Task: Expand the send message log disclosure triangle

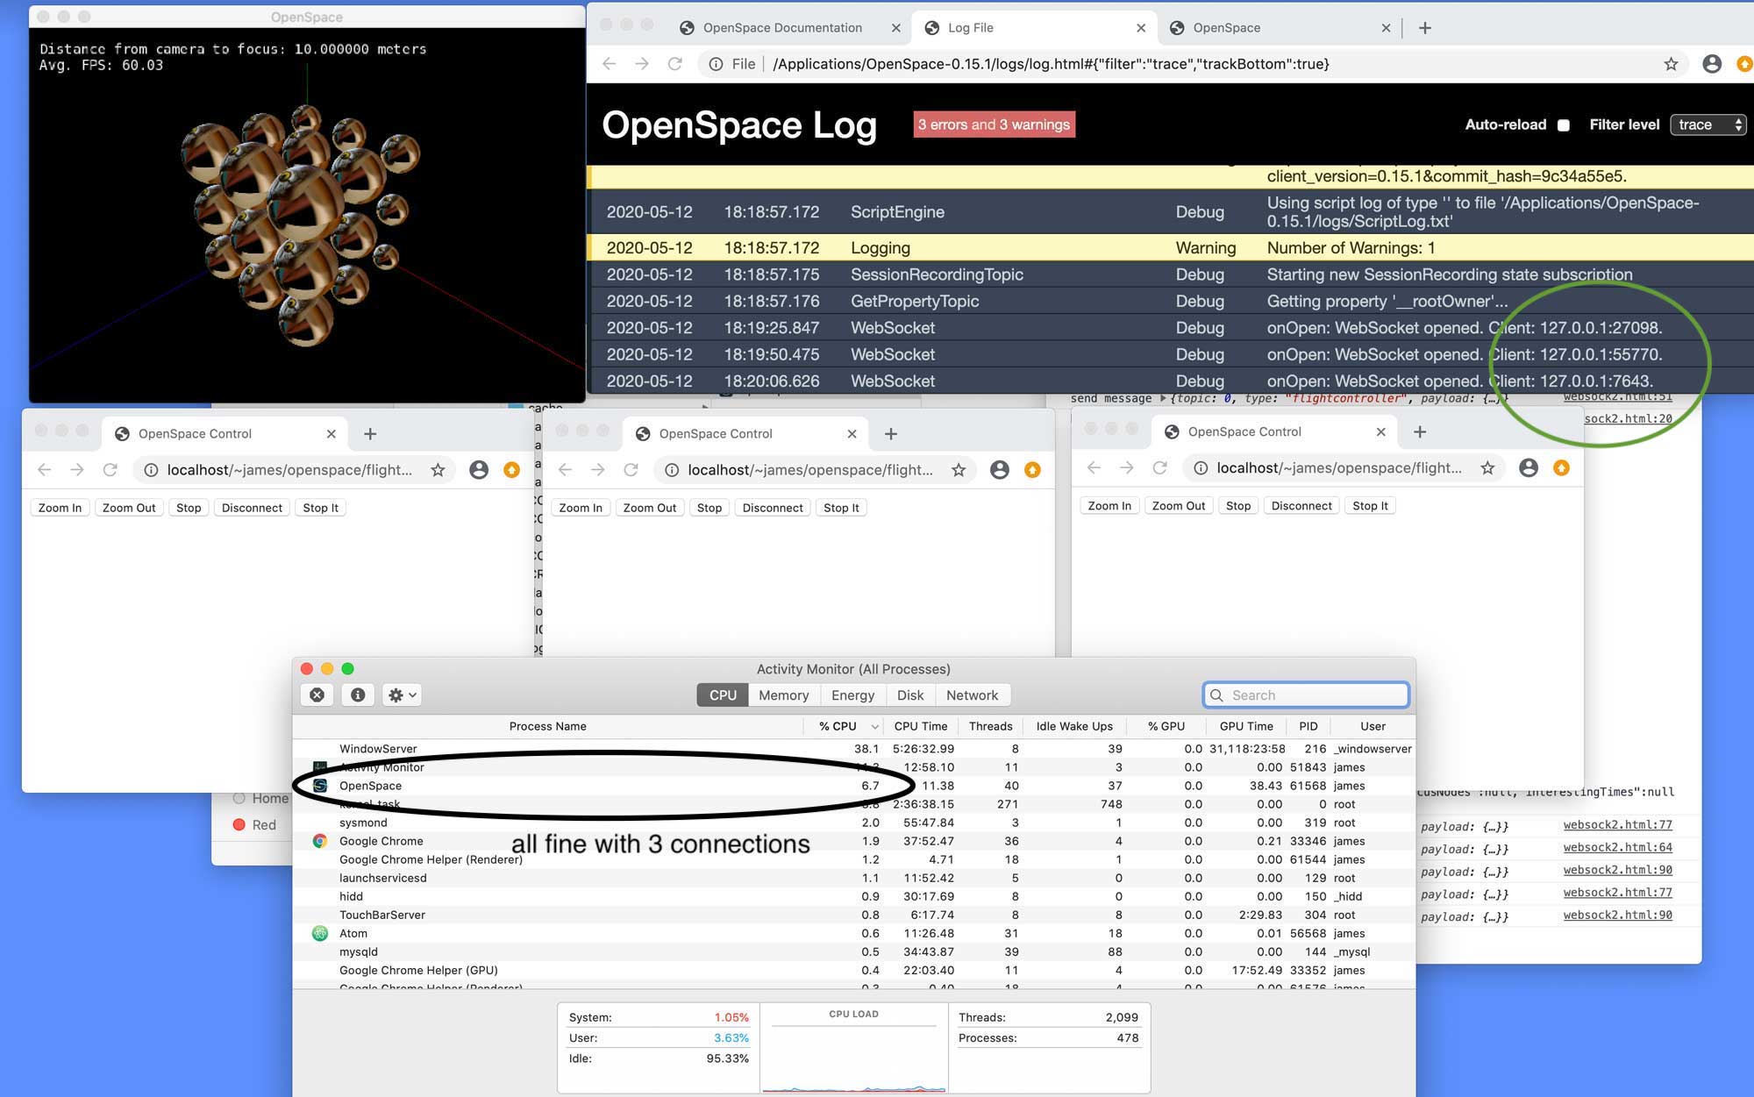Action: click(x=1163, y=399)
